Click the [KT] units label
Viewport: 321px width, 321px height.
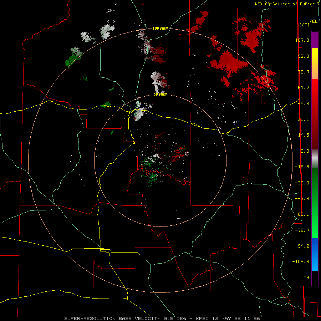[305, 25]
